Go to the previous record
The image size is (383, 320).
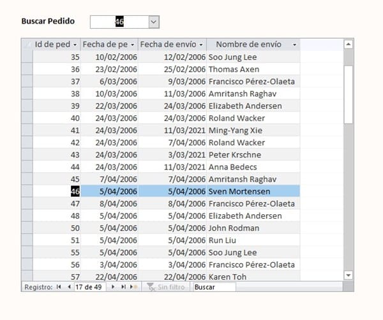coord(68,287)
